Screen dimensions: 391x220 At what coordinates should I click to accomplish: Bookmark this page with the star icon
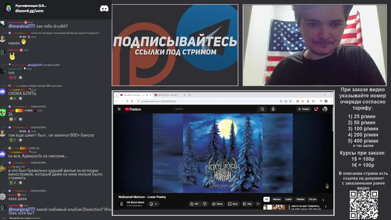pyautogui.click(x=290, y=101)
